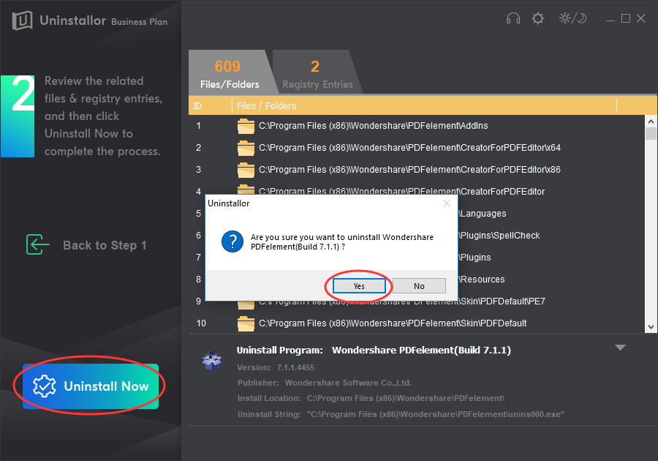Screen dimensions: 658x461
Task: Click the PDFelement program package icon
Action: click(x=211, y=361)
